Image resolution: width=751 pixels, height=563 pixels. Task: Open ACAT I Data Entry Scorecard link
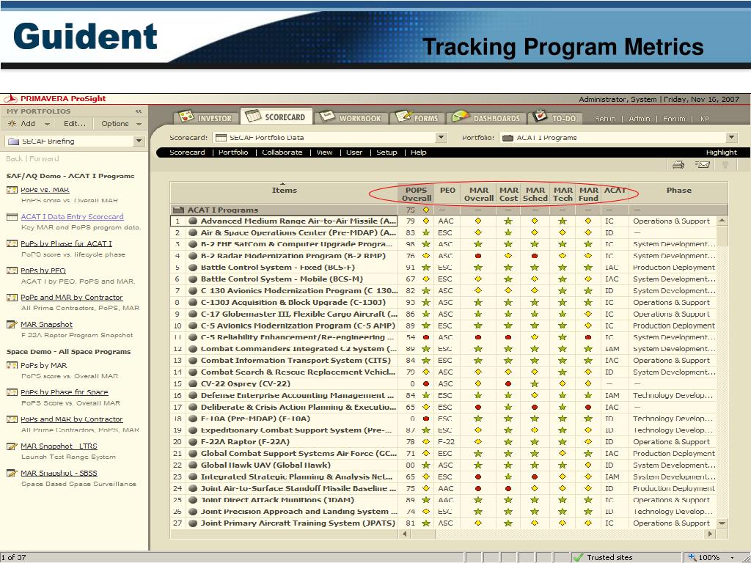[72, 216]
